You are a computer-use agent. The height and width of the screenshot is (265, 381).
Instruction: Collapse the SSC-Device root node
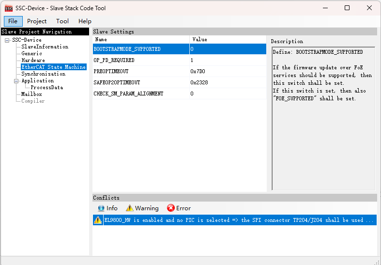(7, 40)
